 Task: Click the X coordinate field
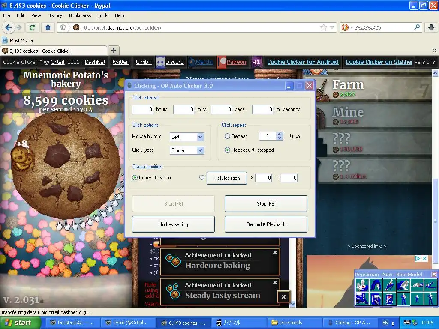pos(263,178)
